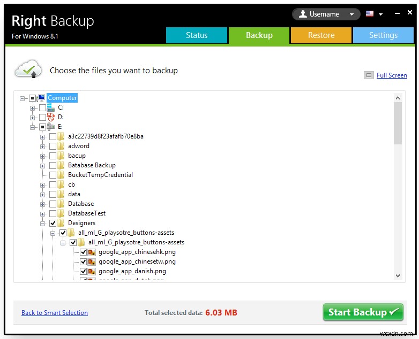Image resolution: width=419 pixels, height=339 pixels.
Task: Click the google_app_chinesehk.png file icon
Action: (x=92, y=252)
